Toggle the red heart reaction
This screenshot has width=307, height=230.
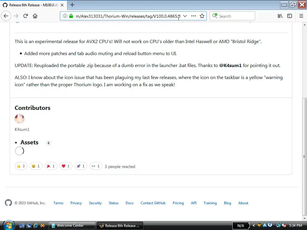[x=66, y=166]
